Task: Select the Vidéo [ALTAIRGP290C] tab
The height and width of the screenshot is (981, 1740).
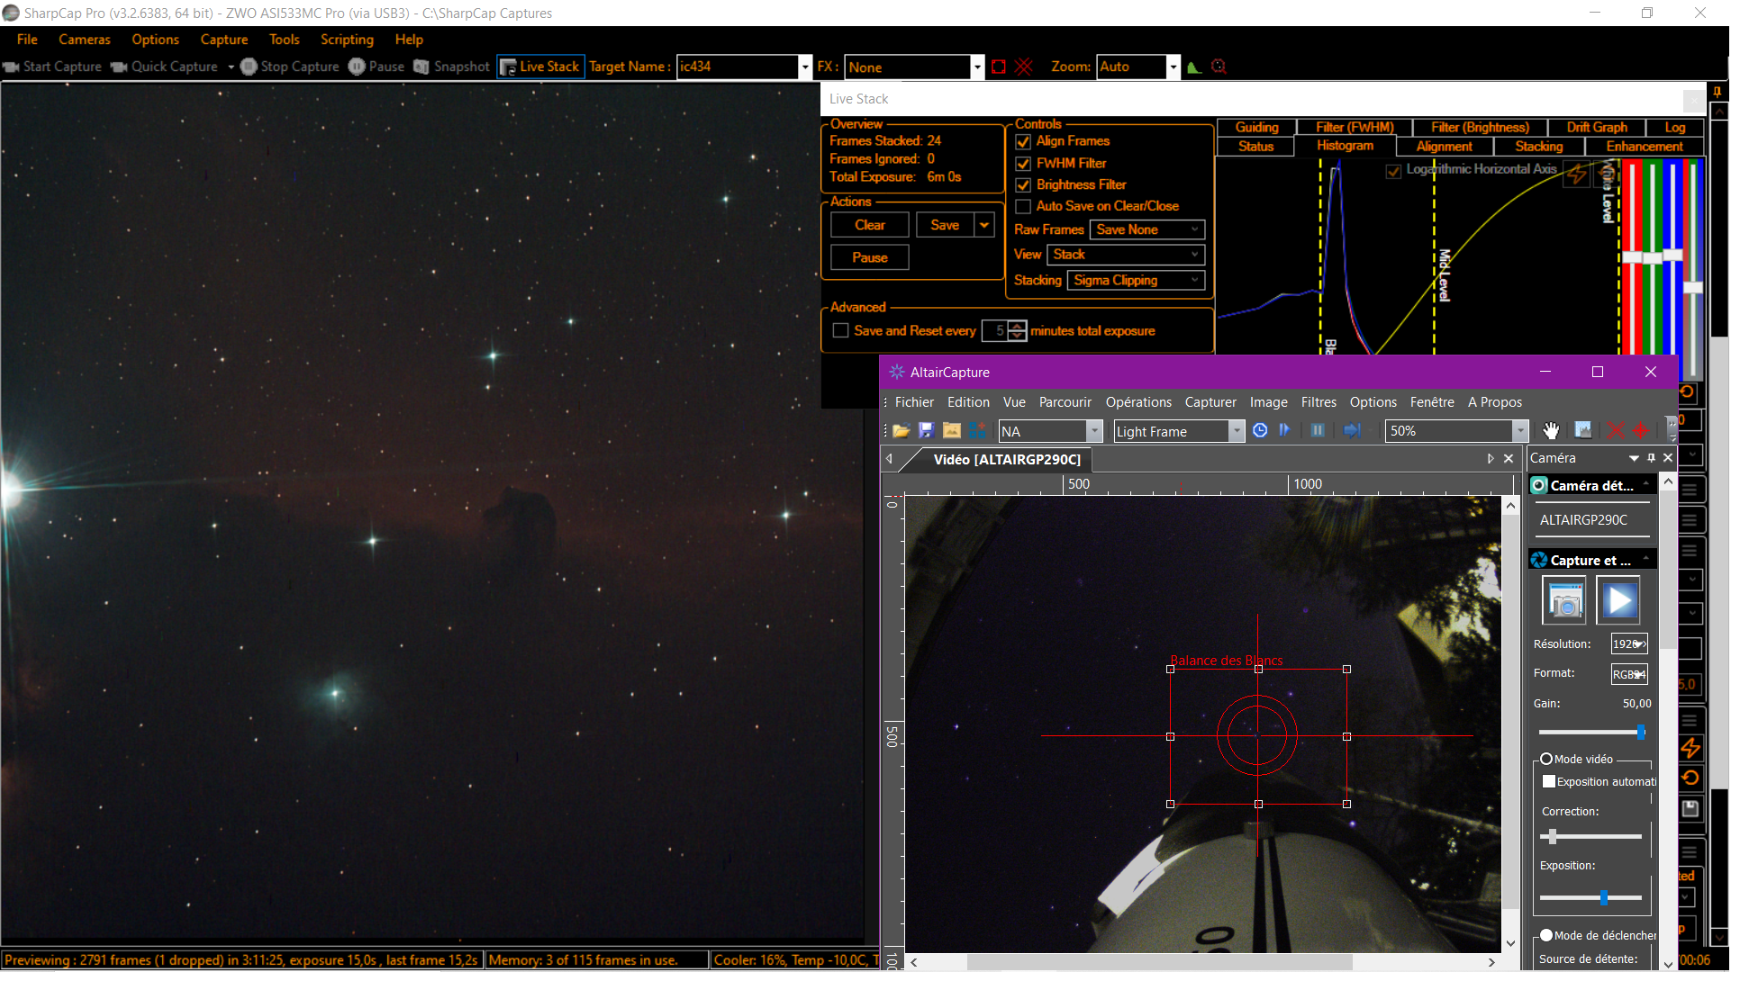Action: click(x=1007, y=460)
